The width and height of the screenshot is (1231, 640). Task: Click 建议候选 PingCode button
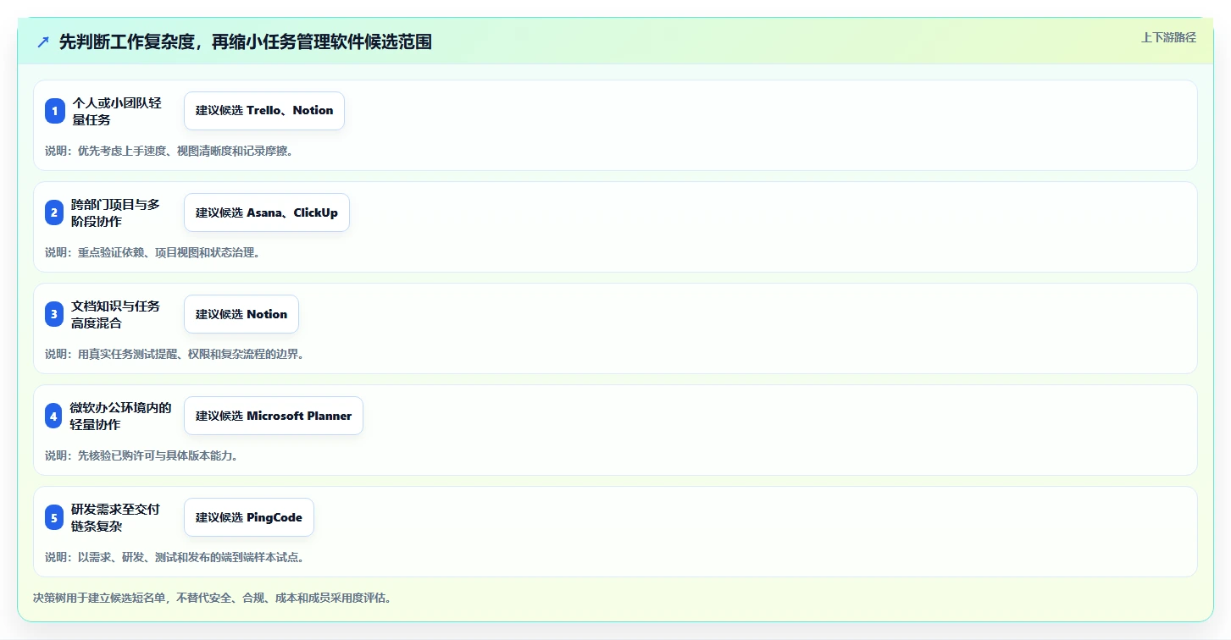coord(249,517)
